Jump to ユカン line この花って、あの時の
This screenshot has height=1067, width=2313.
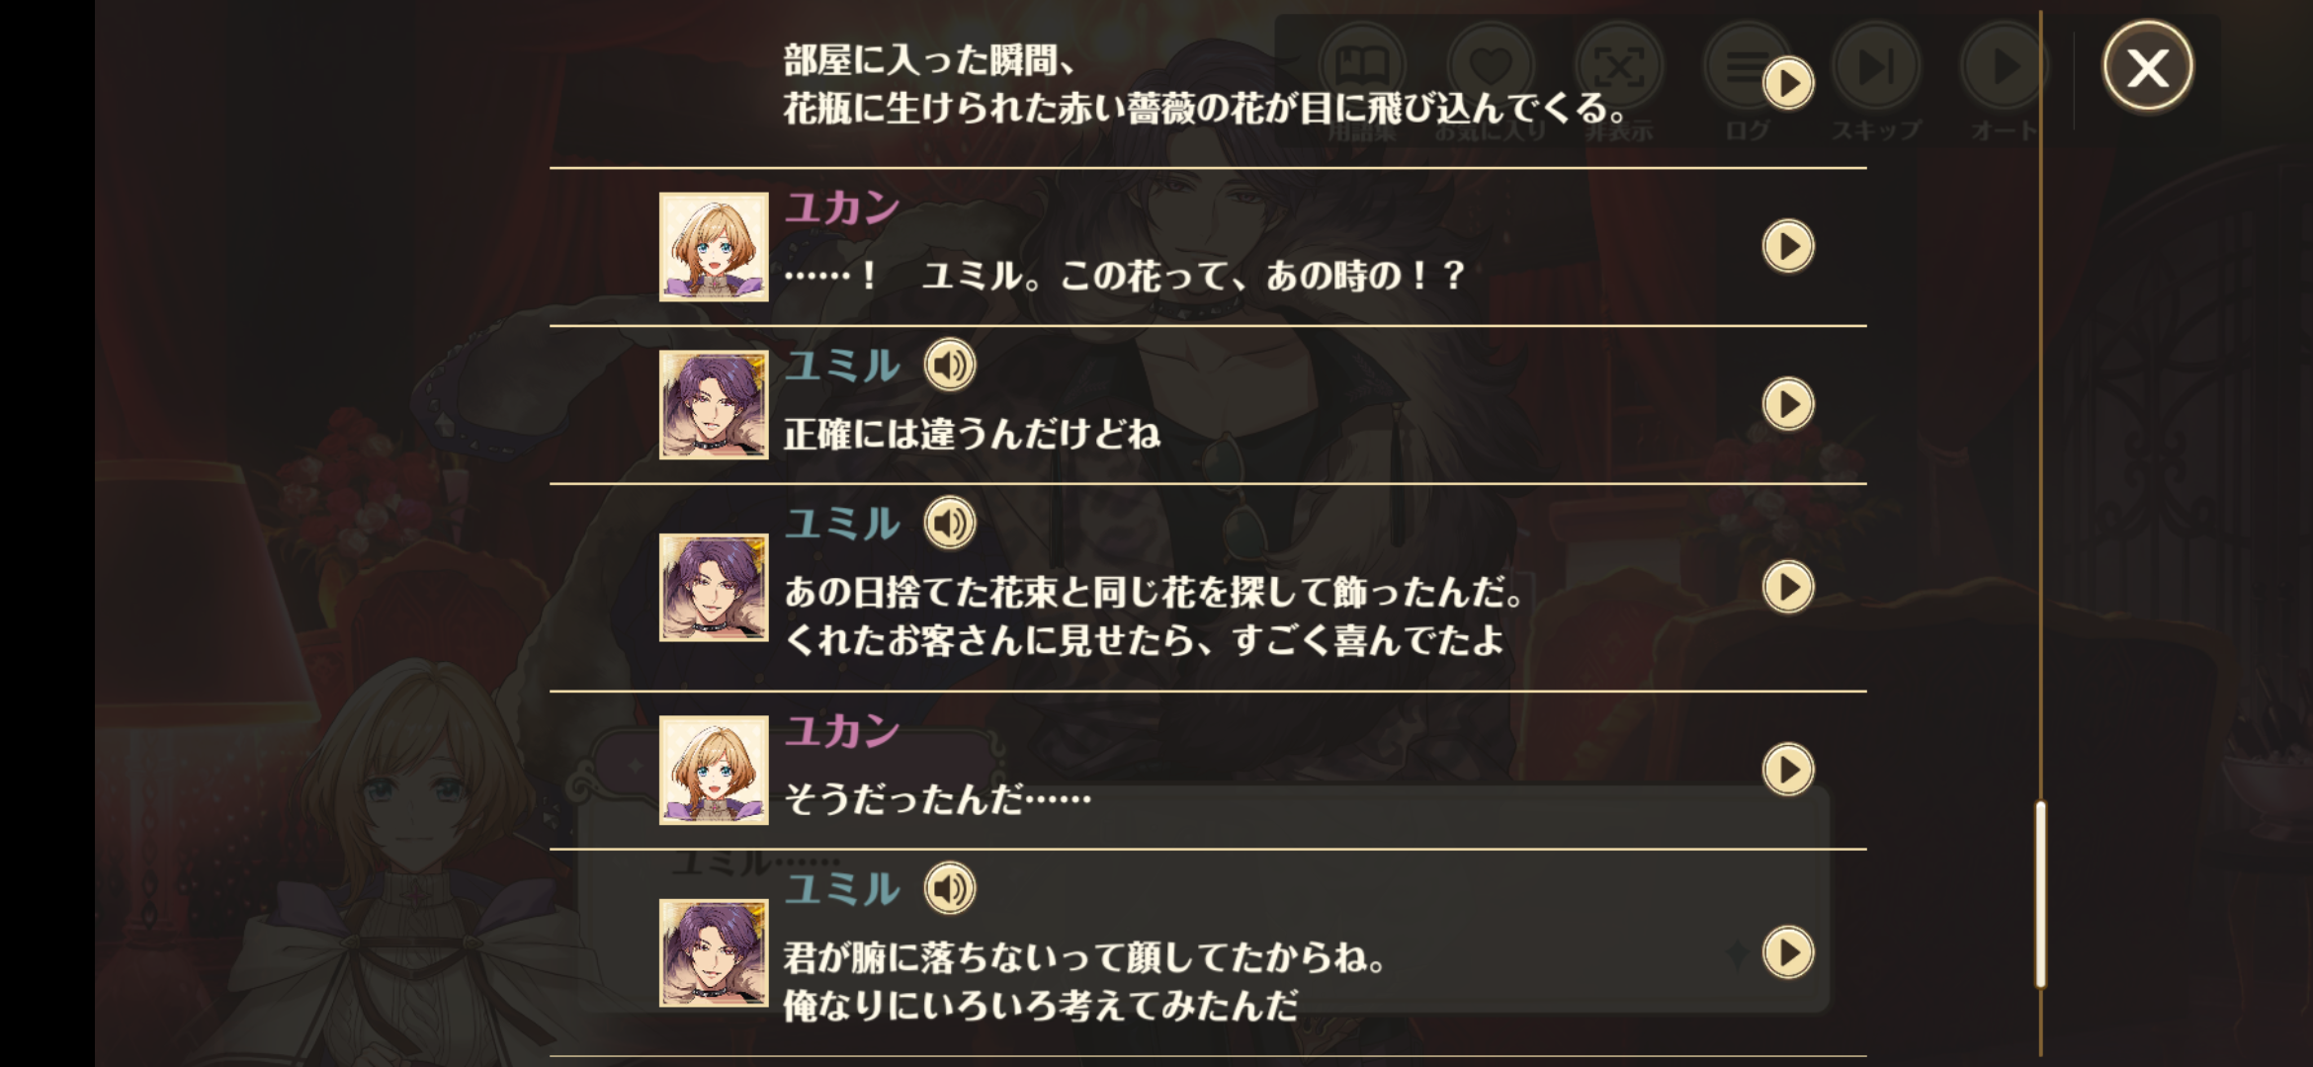pos(1788,246)
